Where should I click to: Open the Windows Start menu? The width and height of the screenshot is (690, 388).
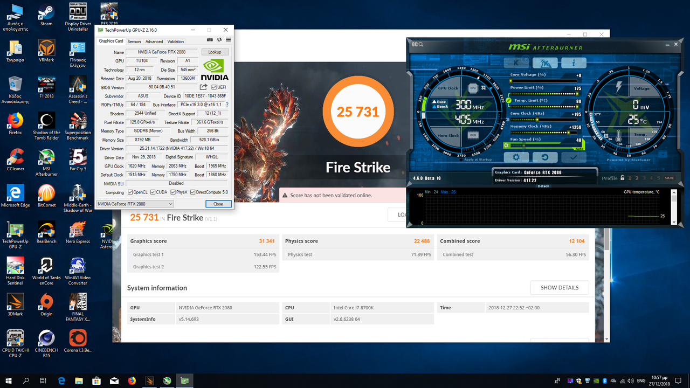point(9,380)
